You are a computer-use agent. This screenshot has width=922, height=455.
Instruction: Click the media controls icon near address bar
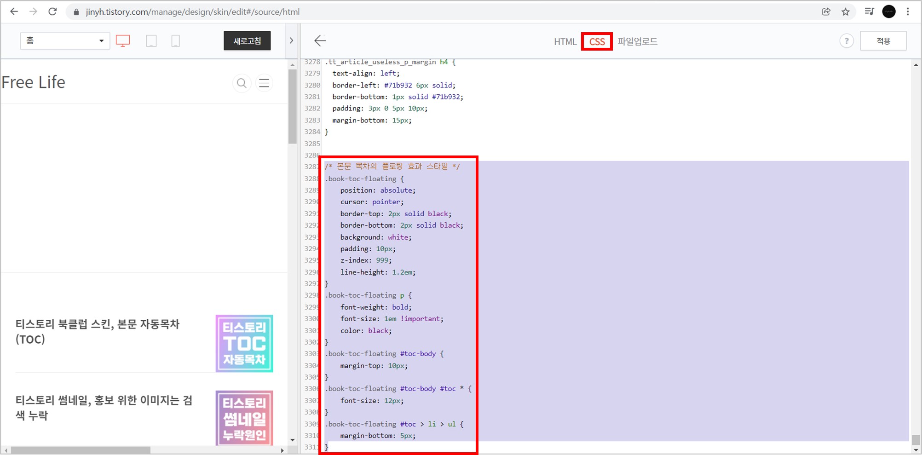[869, 12]
